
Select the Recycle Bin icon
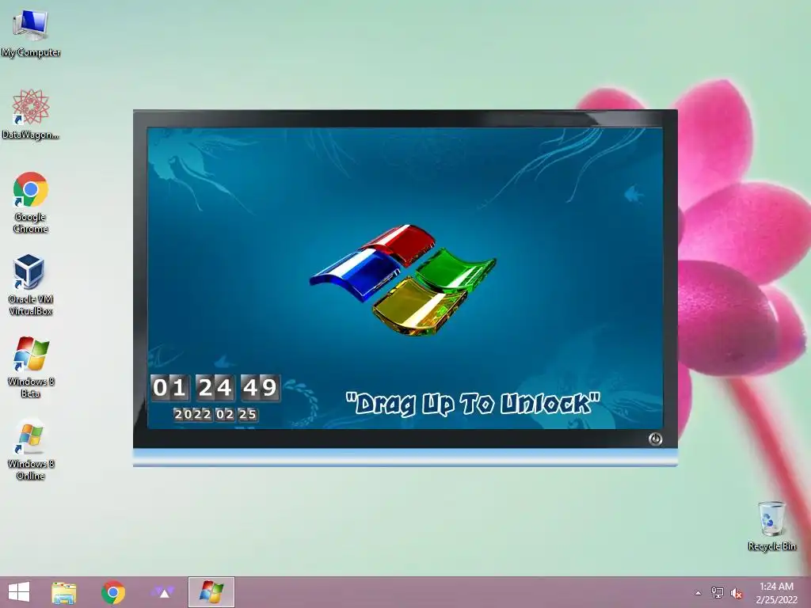coord(771,526)
